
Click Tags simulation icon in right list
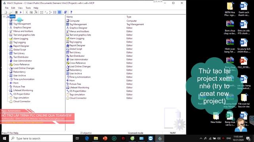coord(68,95)
